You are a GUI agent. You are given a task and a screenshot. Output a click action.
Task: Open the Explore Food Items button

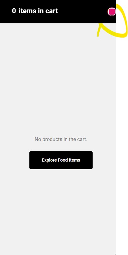click(61, 160)
